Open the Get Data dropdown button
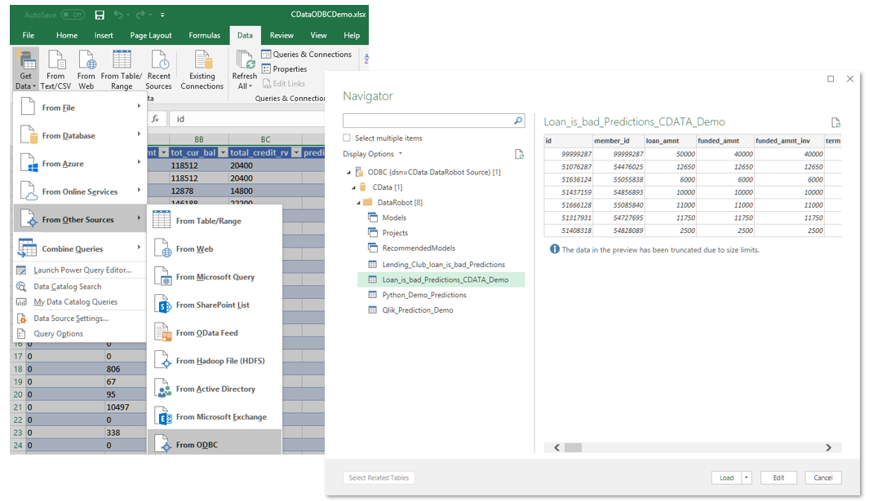873x501 pixels. pos(25,69)
